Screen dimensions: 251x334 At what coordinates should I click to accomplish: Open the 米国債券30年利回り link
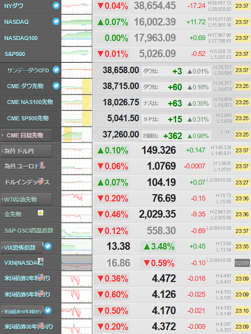29,327
